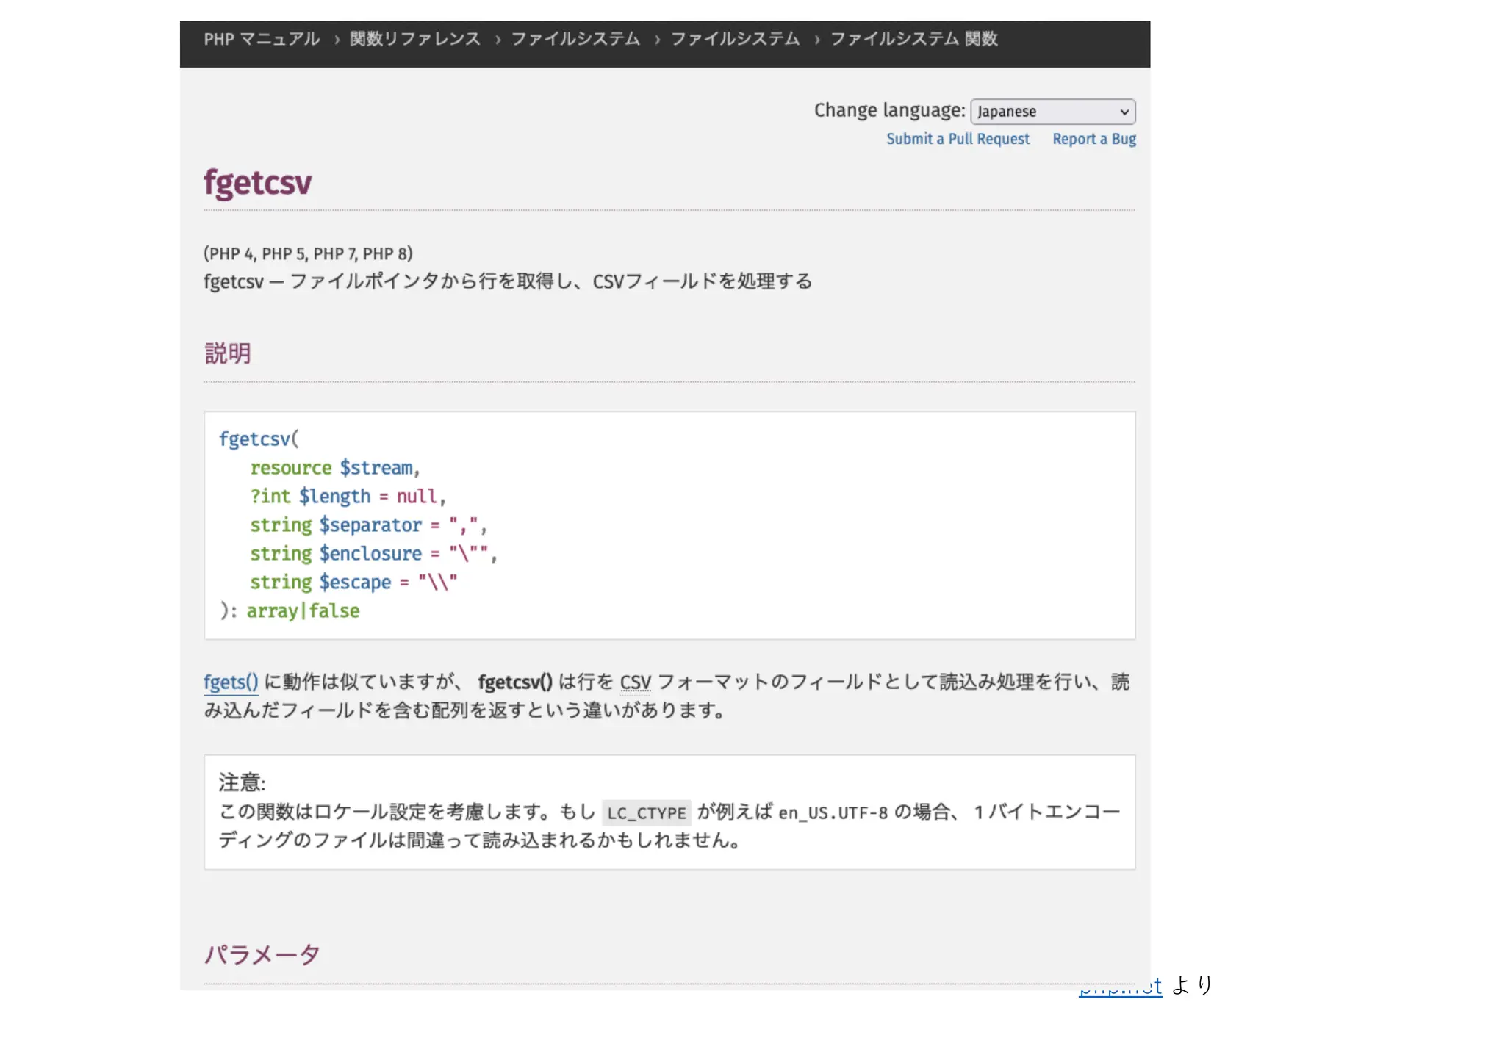Click the fgetcsv page title
The image size is (1505, 1063).
257,182
